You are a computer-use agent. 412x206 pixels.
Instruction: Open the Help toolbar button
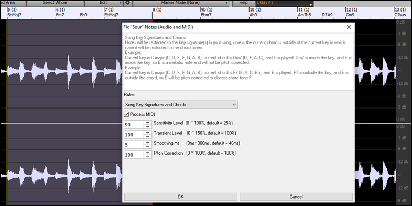coord(243,3)
